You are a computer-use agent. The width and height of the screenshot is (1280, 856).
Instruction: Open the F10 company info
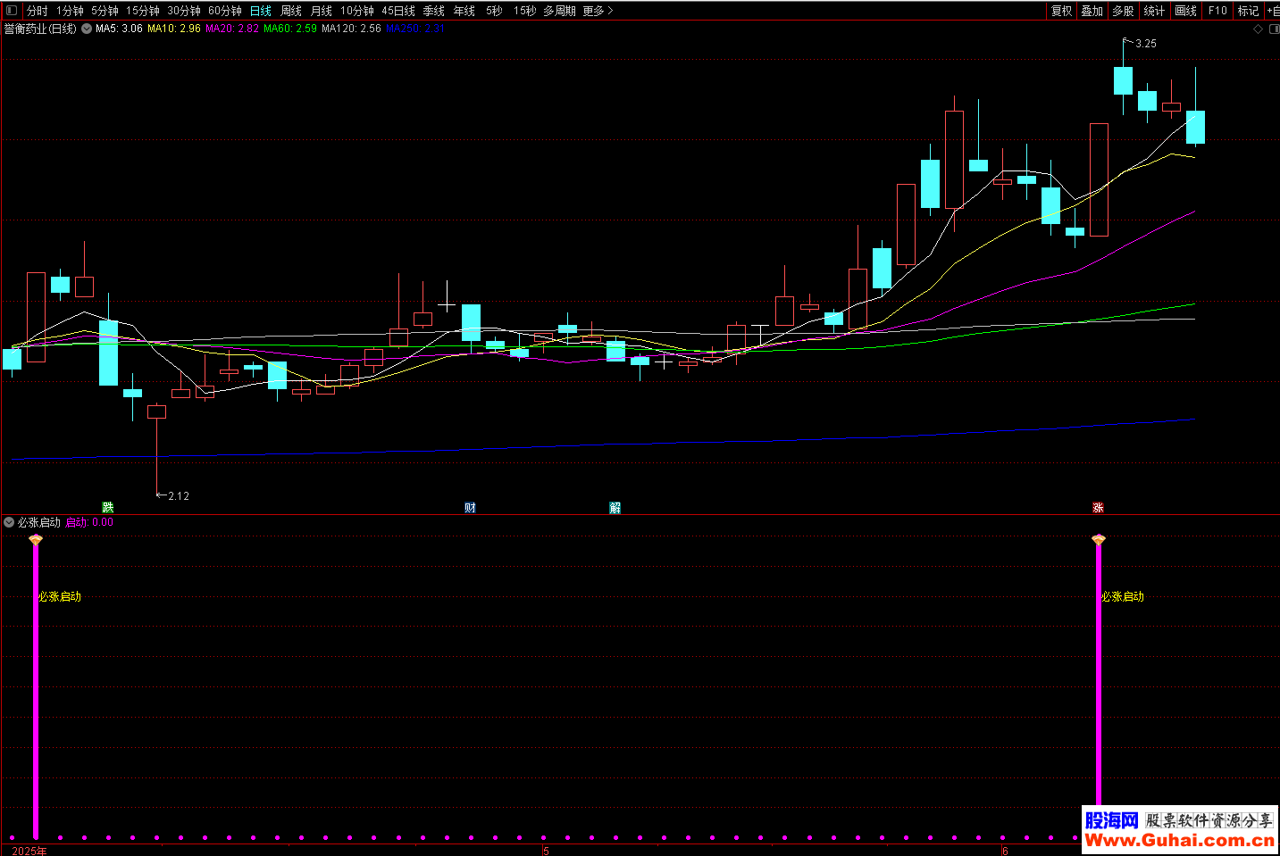[1217, 11]
